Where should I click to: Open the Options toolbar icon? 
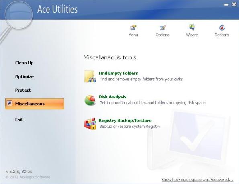point(163,28)
